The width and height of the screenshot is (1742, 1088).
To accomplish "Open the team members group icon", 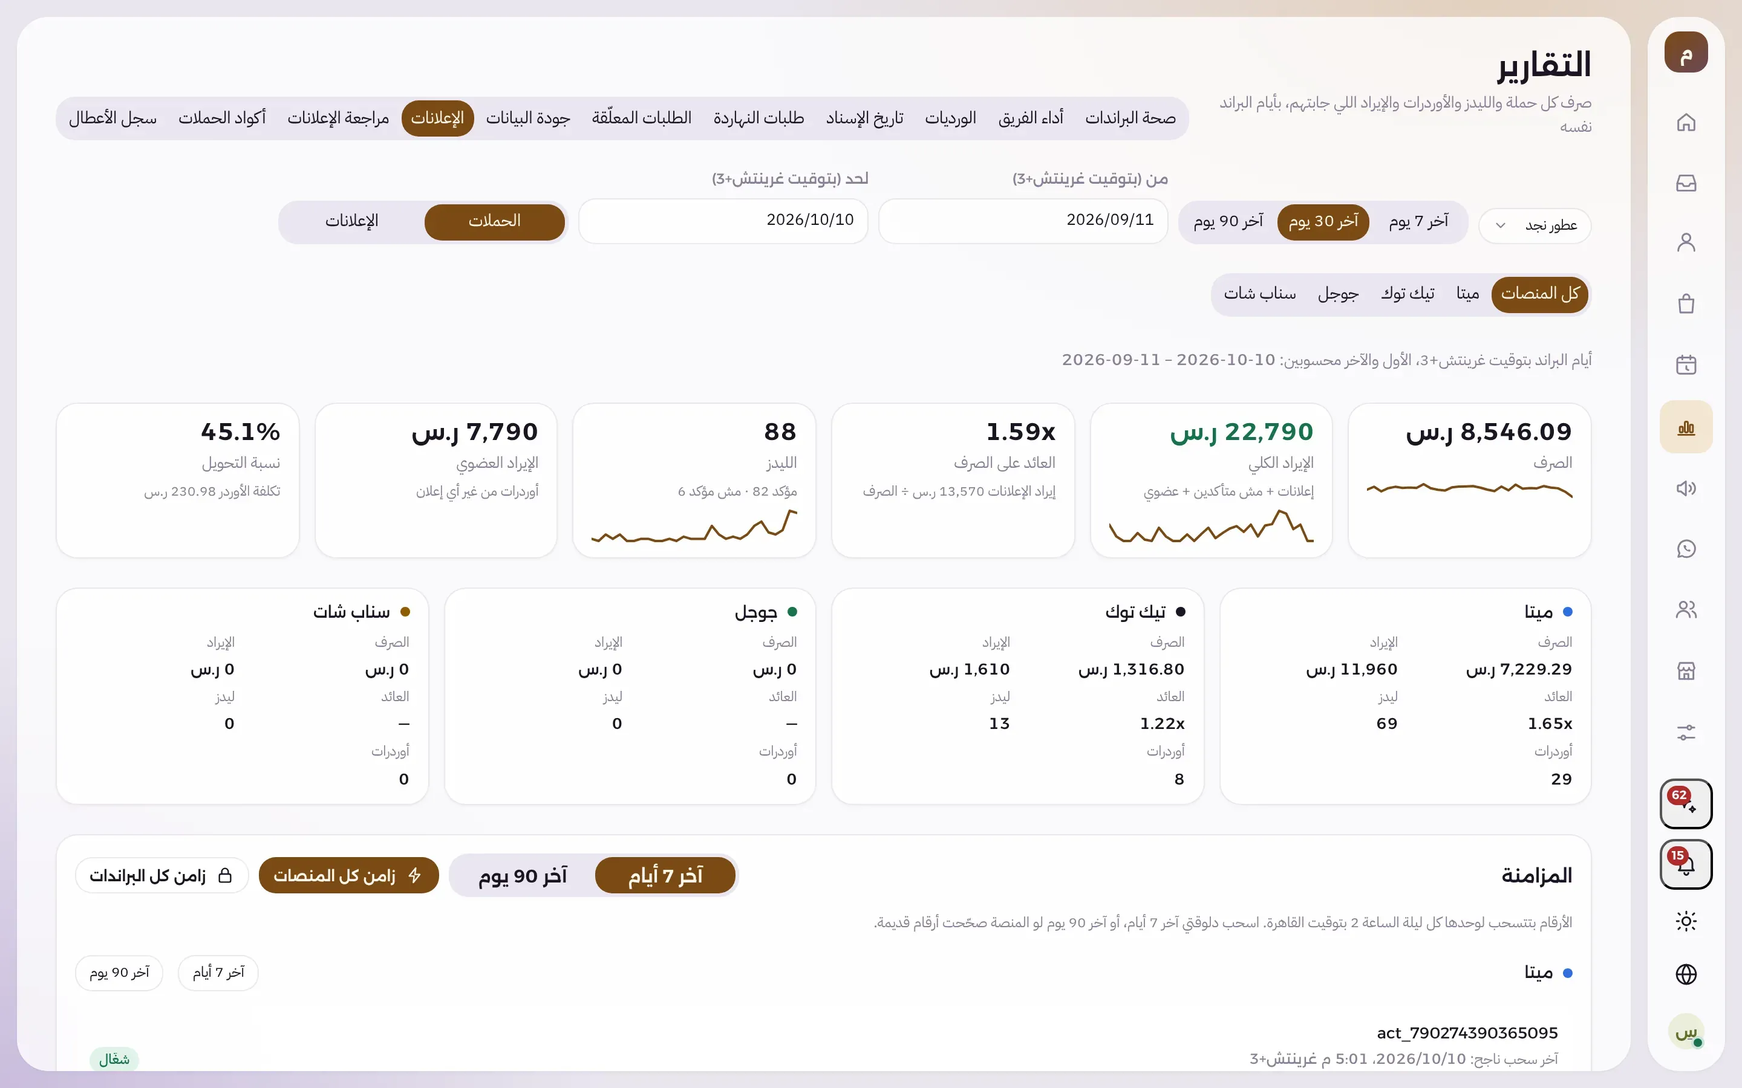I will 1686,610.
